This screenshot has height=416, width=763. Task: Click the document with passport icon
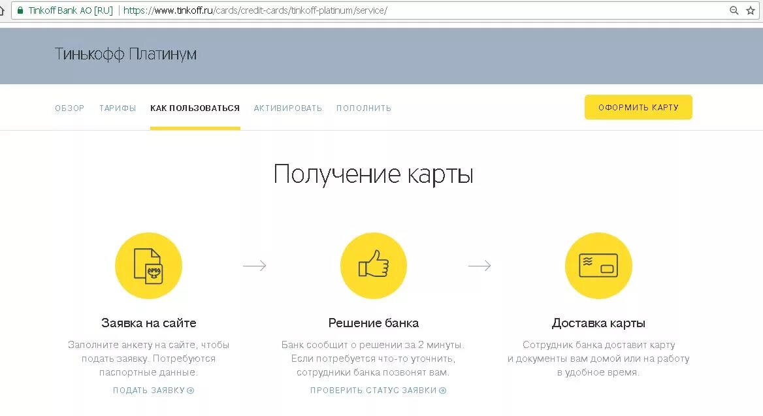tap(148, 266)
